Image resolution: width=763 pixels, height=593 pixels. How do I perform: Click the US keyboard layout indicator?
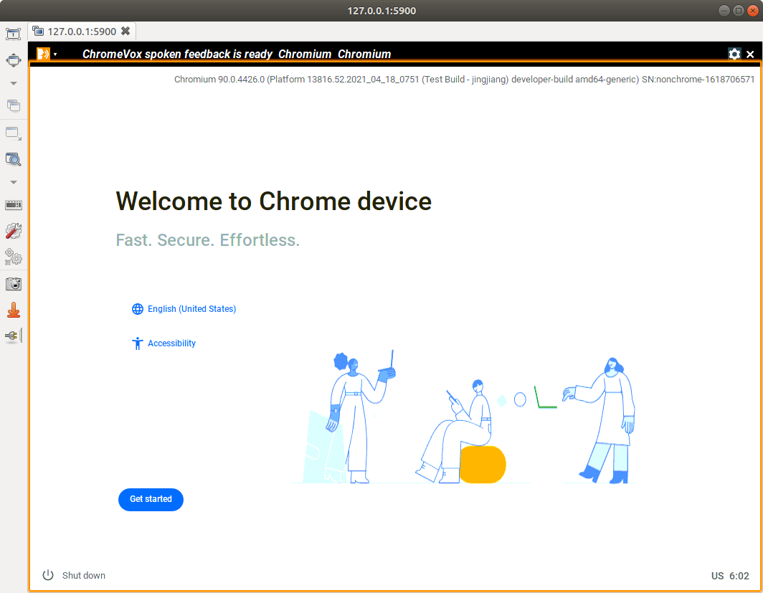(x=717, y=576)
